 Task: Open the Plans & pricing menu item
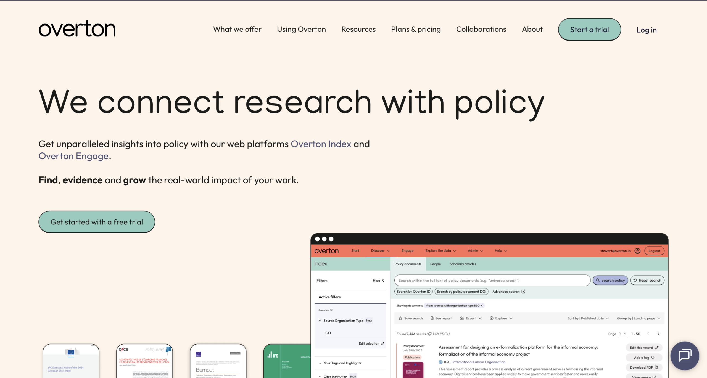point(416,29)
